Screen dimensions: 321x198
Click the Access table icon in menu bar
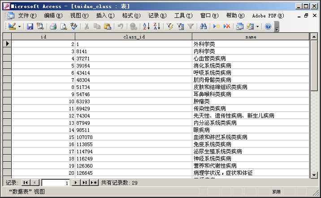pos(11,16)
